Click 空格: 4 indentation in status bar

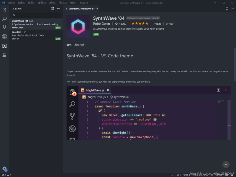[187, 175]
